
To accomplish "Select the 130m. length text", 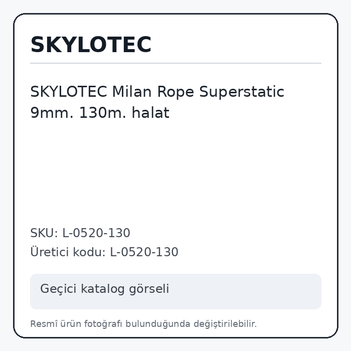I will coord(102,113).
